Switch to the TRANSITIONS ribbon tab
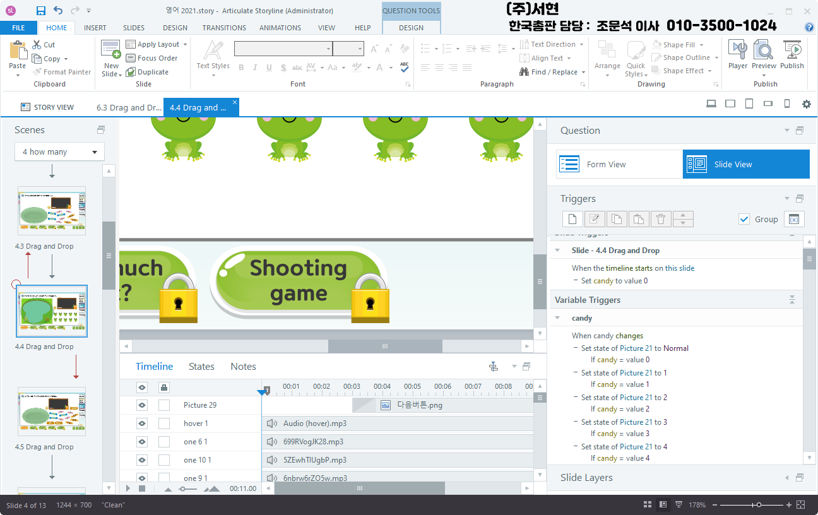This screenshot has width=818, height=515. point(224,28)
